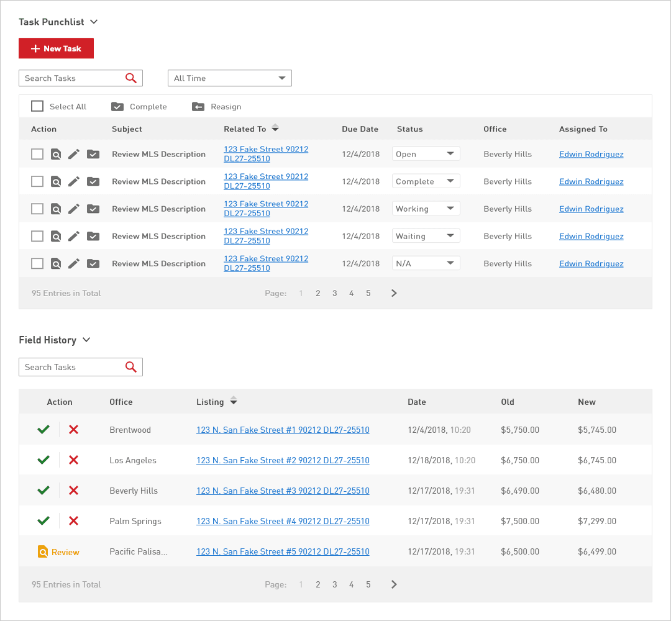Image resolution: width=671 pixels, height=621 pixels.
Task: Click the view icon in the Working status row
Action: pyautogui.click(x=56, y=209)
